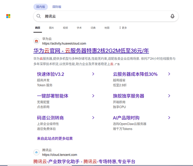Expand arrow beside 快速体验V3.2
The height and width of the screenshot is (166, 193).
(93, 74)
